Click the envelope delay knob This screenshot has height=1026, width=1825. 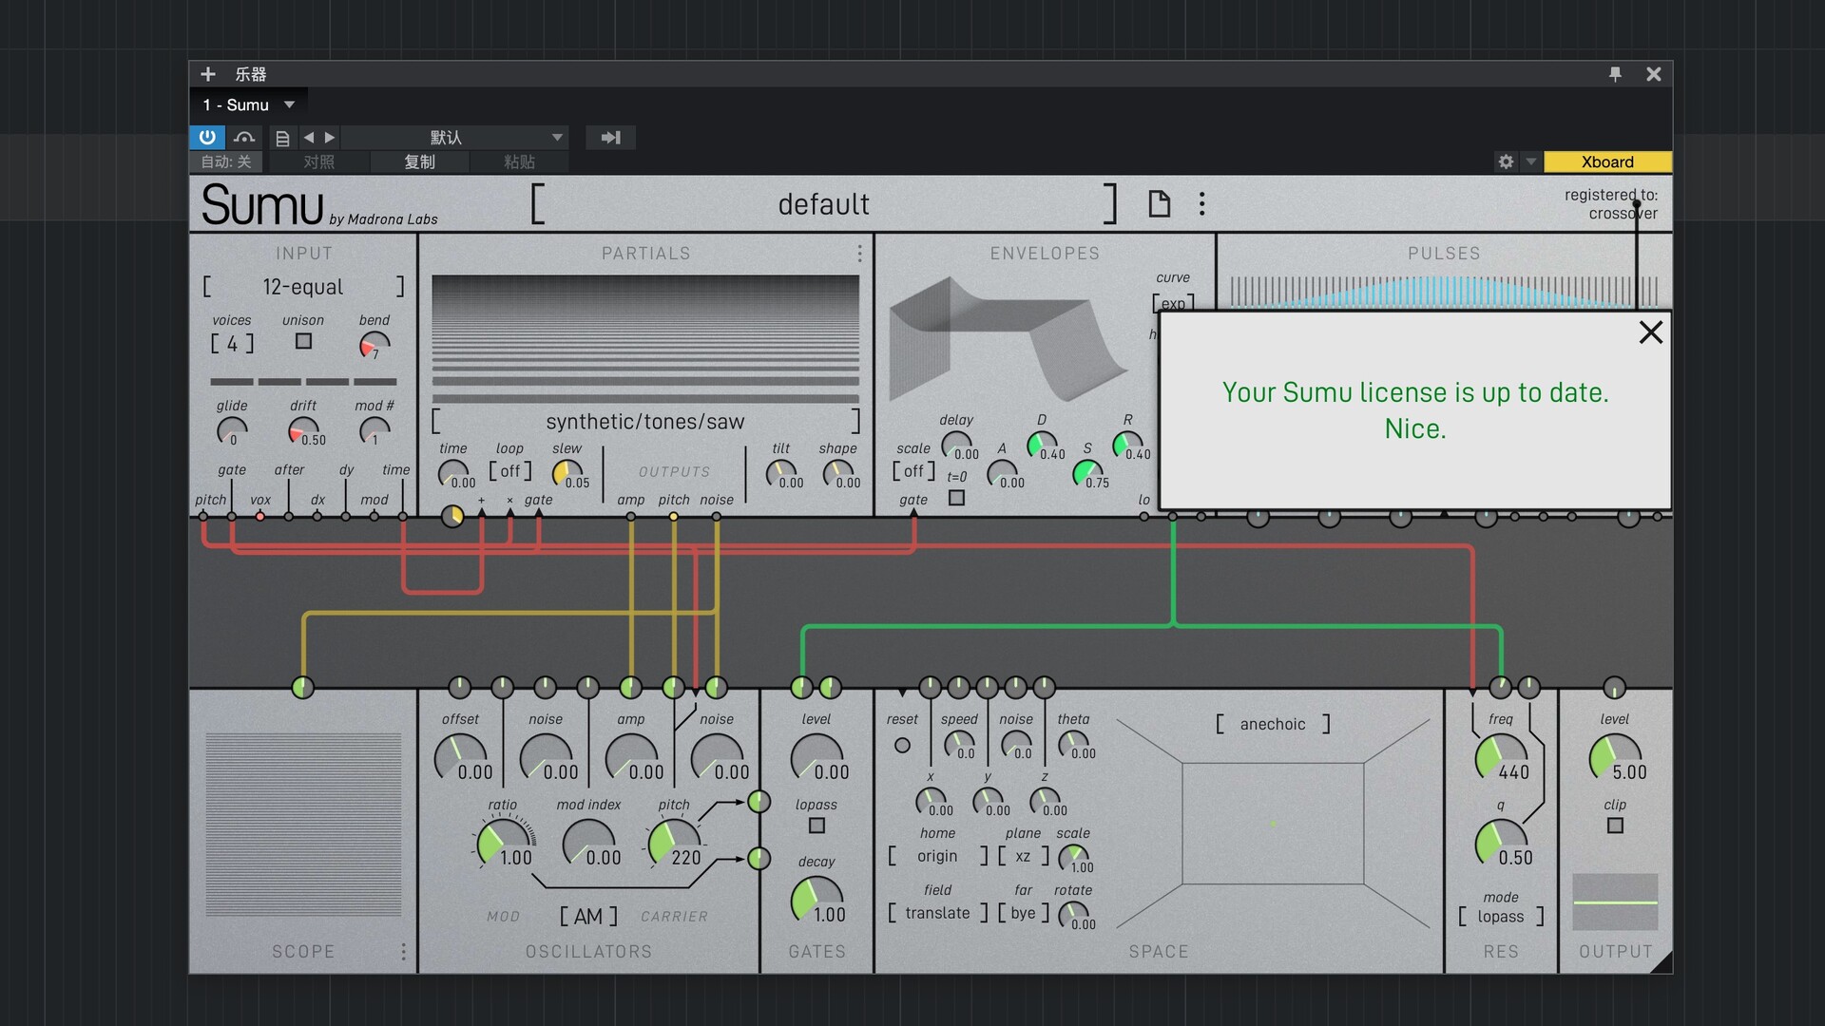coord(956,445)
